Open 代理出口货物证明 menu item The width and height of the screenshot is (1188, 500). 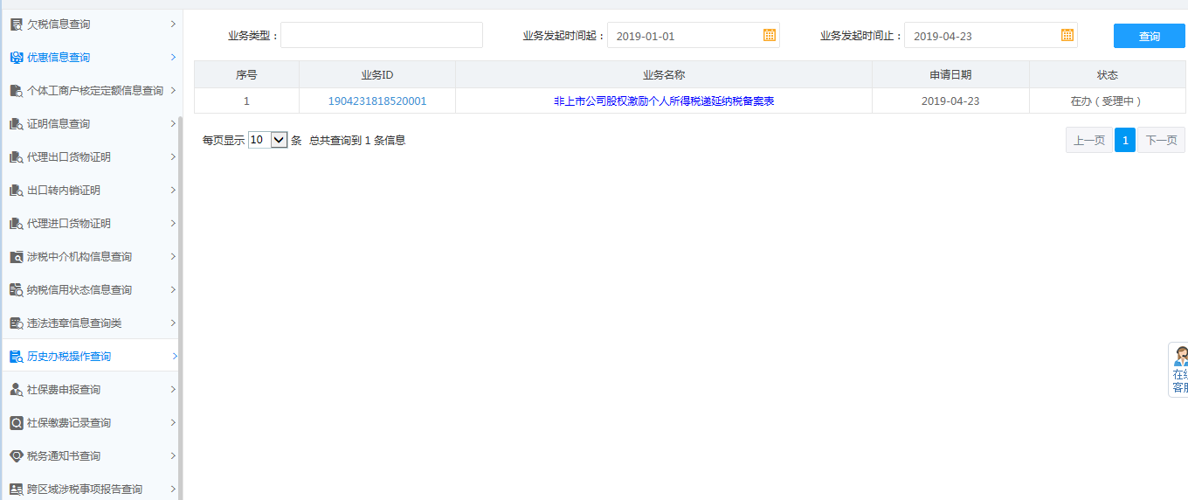(x=69, y=157)
